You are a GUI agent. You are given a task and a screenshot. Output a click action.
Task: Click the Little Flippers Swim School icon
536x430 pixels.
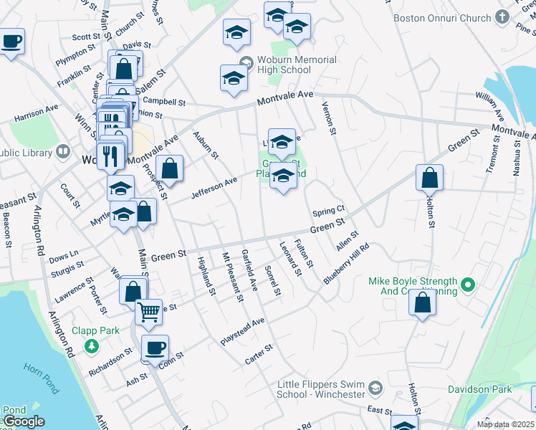[375, 388]
